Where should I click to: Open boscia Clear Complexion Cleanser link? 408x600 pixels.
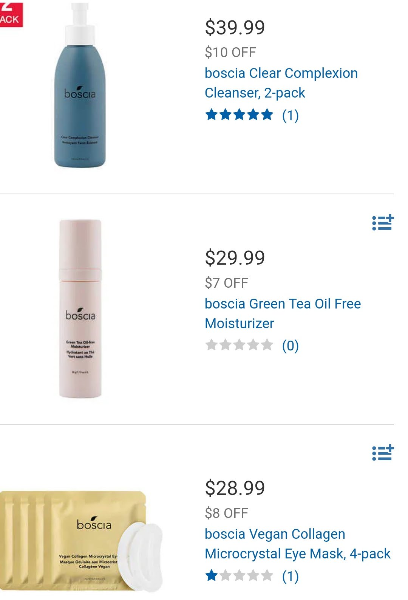point(281,83)
